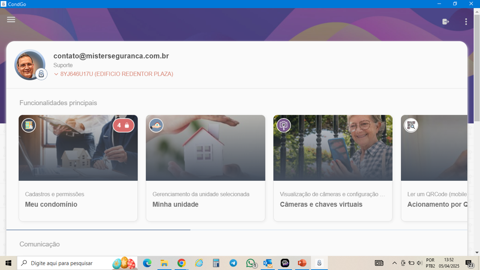Screen dimensions: 480x270
Task: Open the Acionamento por QR card
Action: point(434,168)
